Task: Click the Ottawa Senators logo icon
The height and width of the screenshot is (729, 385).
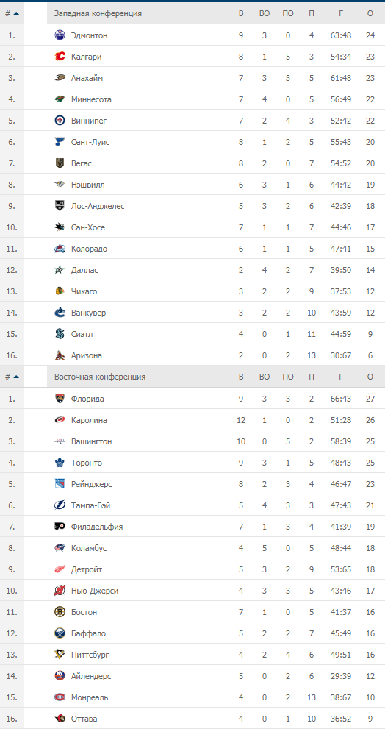Action: point(60,719)
